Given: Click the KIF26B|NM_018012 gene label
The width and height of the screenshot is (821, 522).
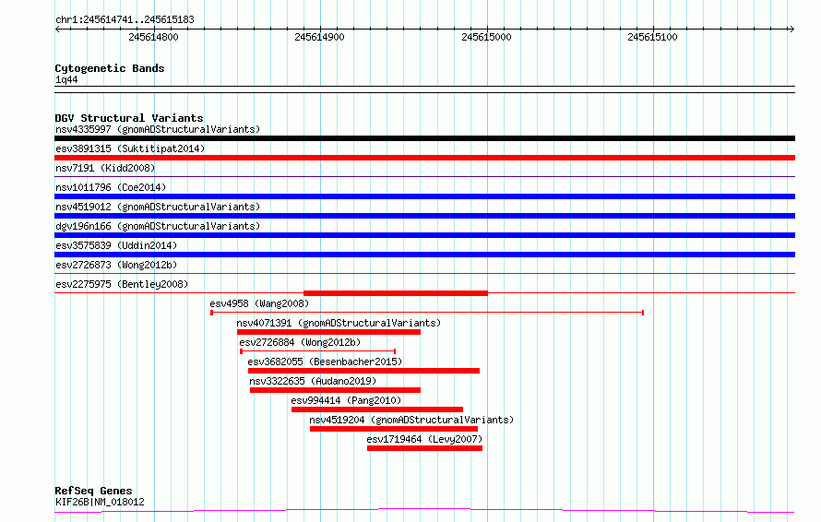Looking at the screenshot, I should coord(100,502).
